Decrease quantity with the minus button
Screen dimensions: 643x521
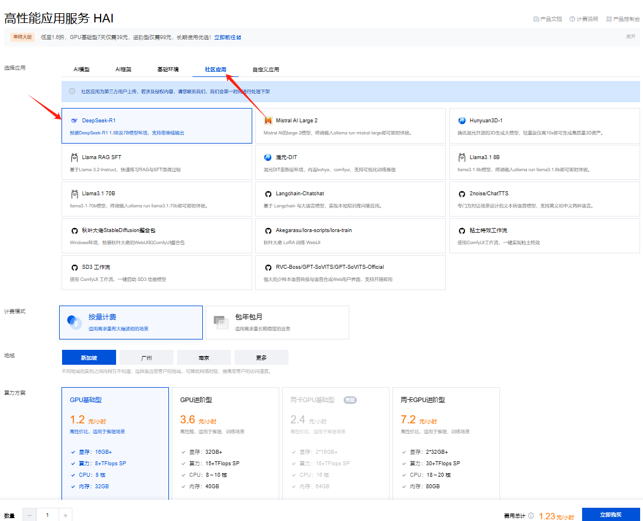coord(29,515)
